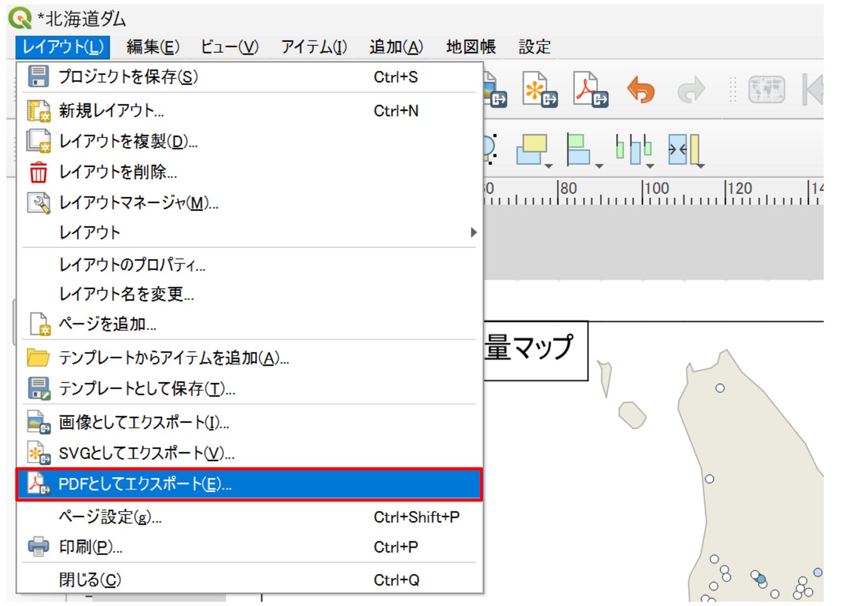The image size is (853, 606).
Task: Choose レイアウトを複製 menu entry
Action: [x=250, y=141]
